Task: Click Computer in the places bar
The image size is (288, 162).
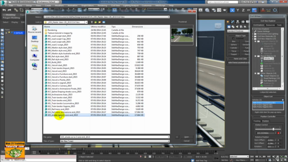Action: click(35, 57)
